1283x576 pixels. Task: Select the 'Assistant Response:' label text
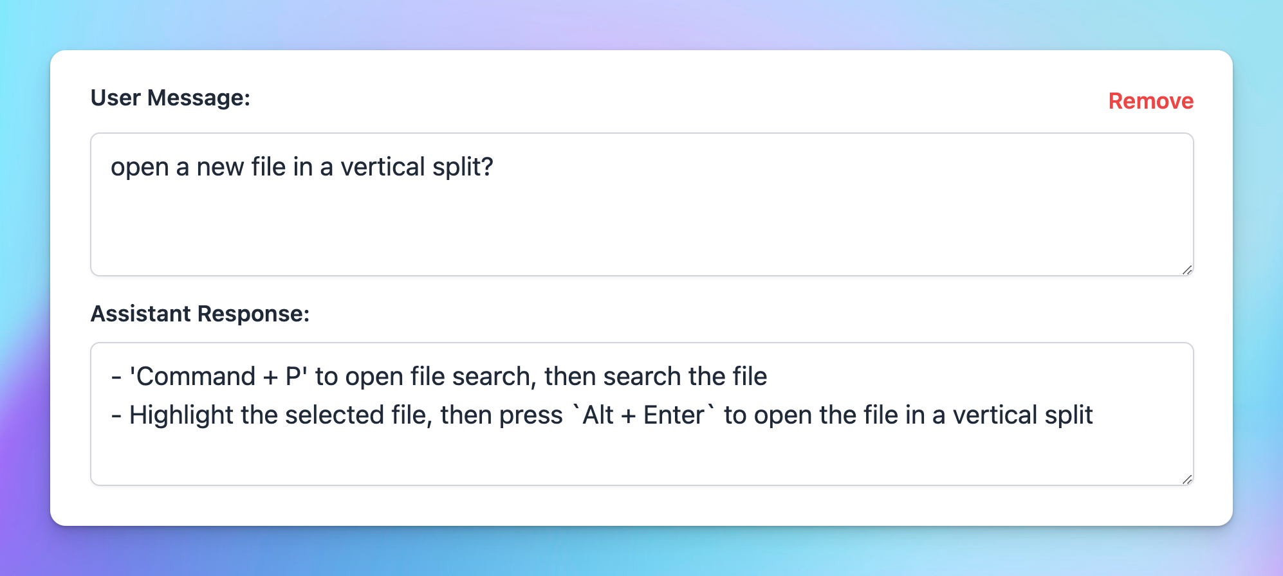(x=200, y=314)
